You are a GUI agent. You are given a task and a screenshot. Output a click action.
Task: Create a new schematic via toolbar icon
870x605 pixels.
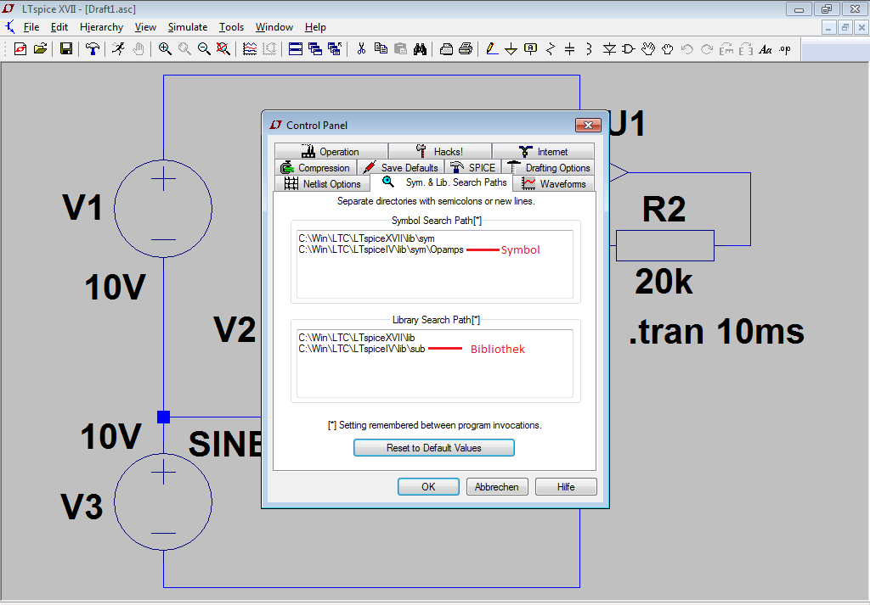[20, 49]
